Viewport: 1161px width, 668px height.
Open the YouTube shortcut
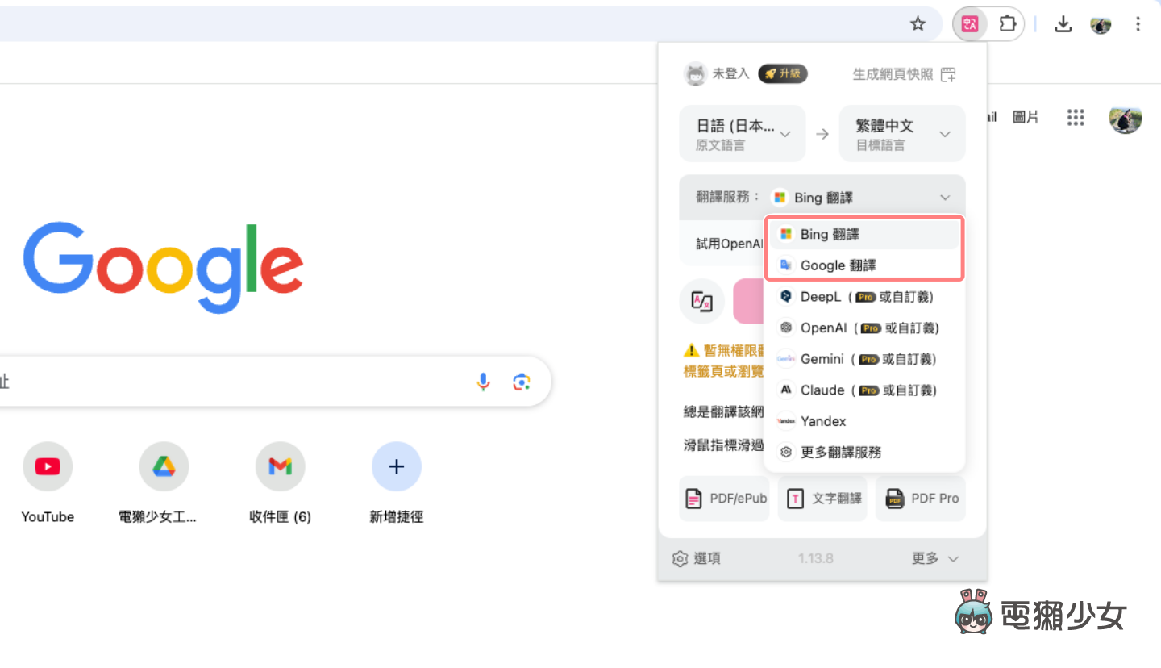click(48, 483)
